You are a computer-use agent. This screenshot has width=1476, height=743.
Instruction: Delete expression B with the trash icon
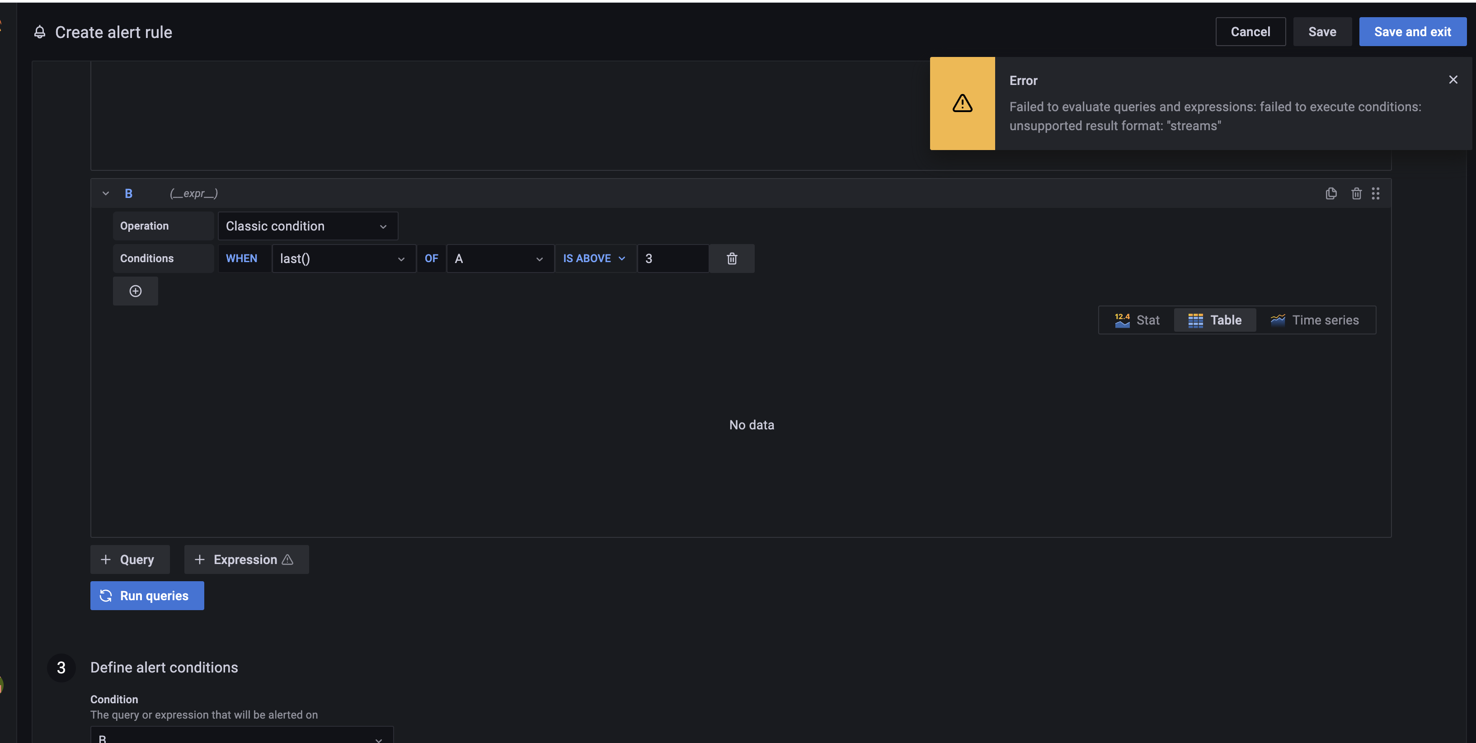click(x=1356, y=193)
